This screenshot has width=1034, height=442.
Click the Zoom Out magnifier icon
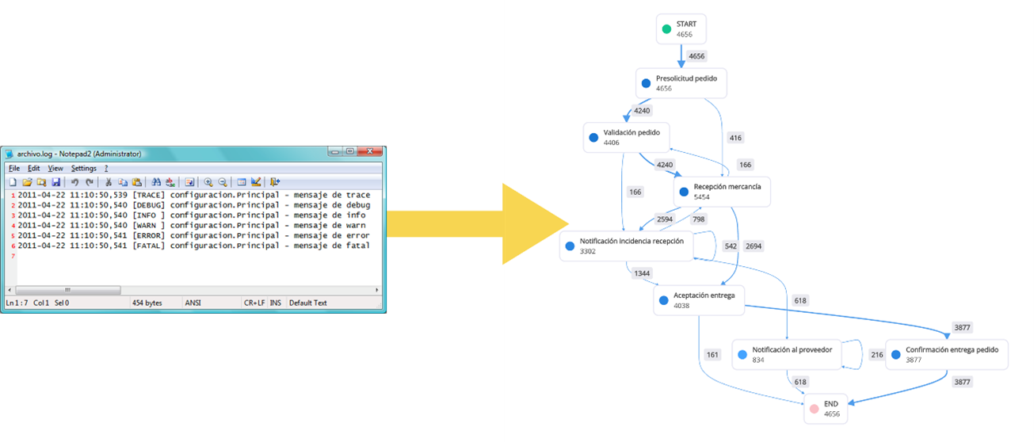coord(223,182)
